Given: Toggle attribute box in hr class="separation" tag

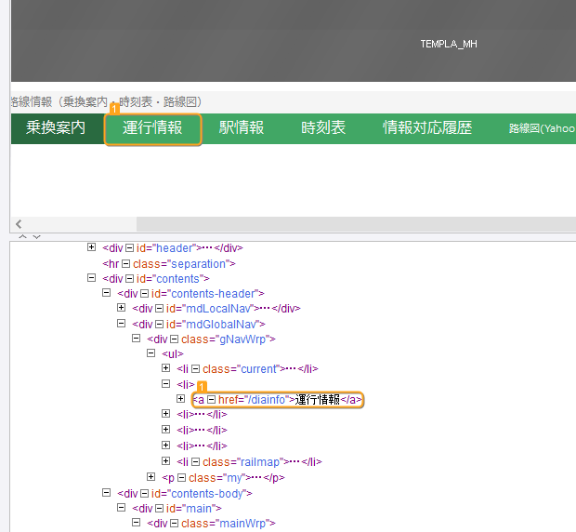Looking at the screenshot, I should [x=125, y=264].
